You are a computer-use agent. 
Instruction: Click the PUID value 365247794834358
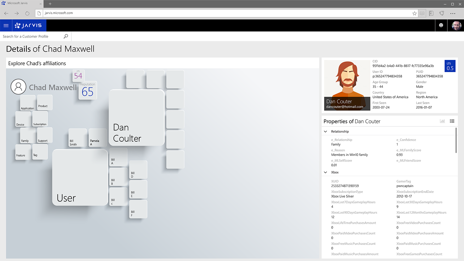(429, 76)
